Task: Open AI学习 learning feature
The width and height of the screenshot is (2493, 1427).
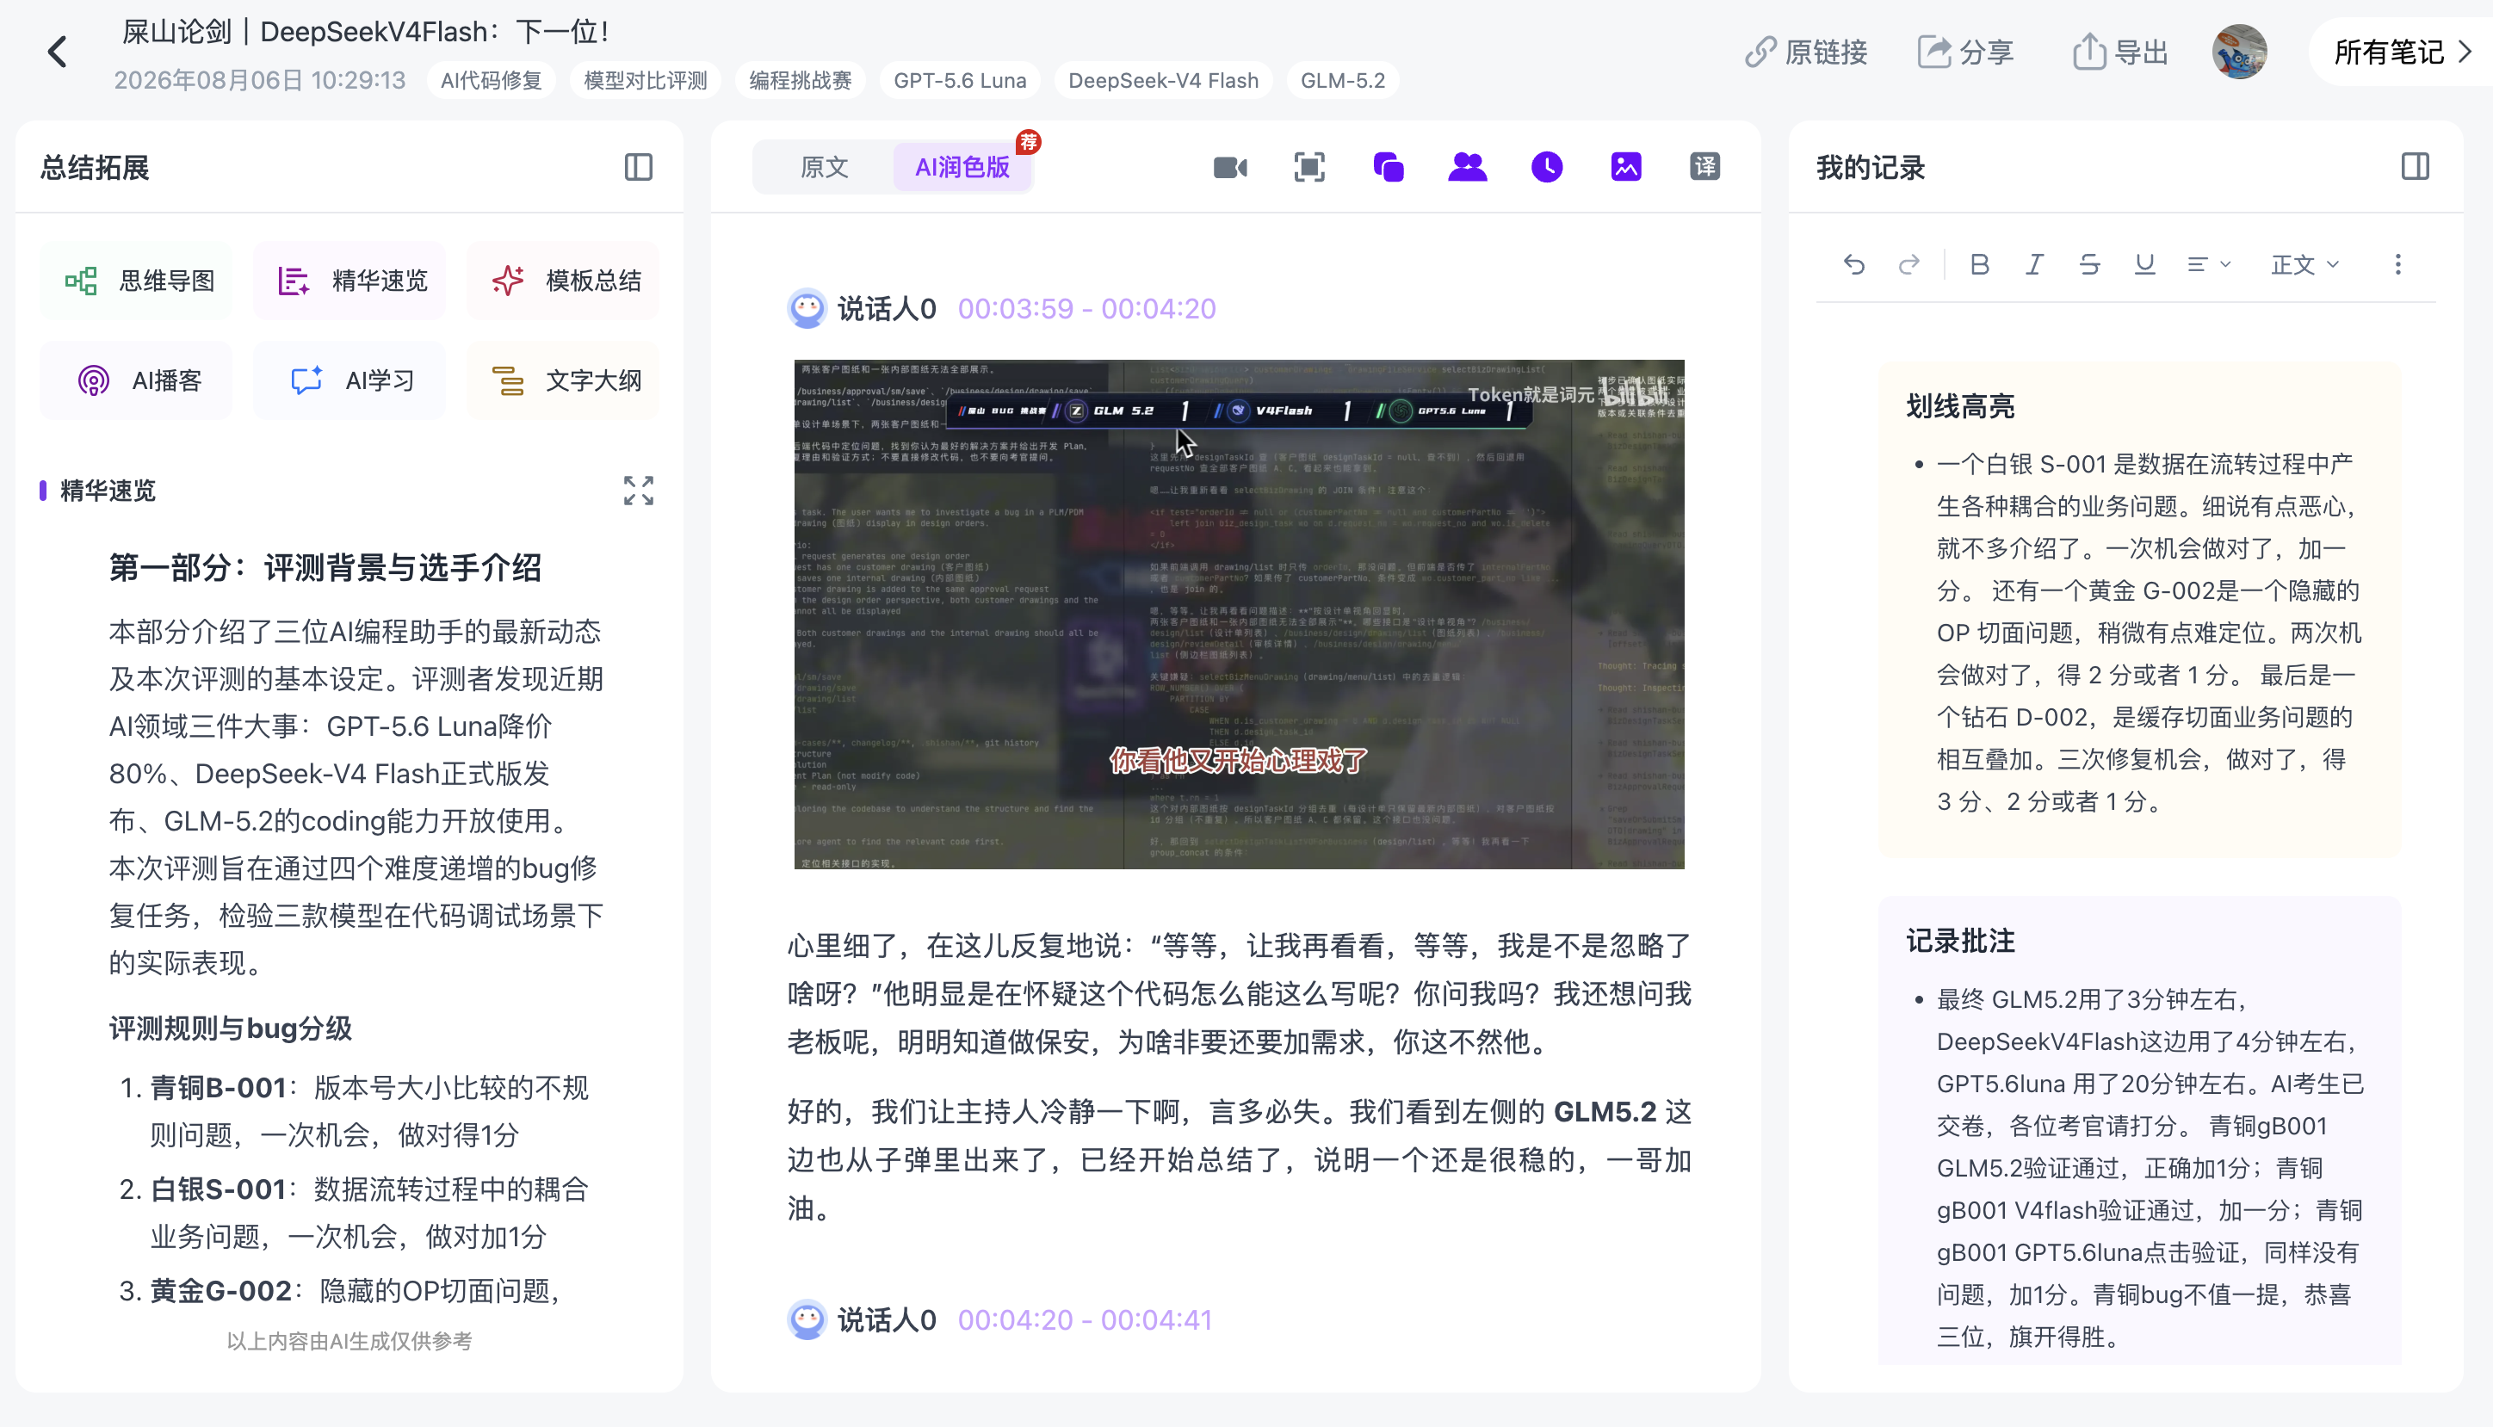Action: 350,380
